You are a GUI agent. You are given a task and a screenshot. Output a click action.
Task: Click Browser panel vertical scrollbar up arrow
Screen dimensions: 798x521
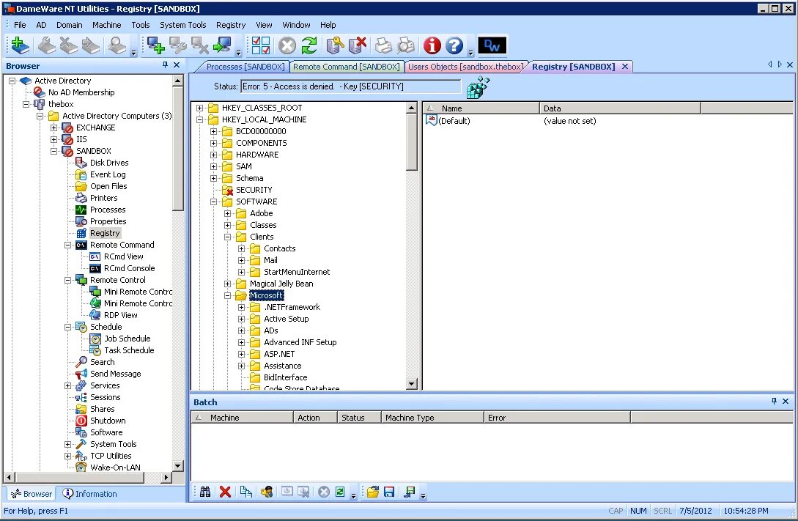[x=177, y=81]
